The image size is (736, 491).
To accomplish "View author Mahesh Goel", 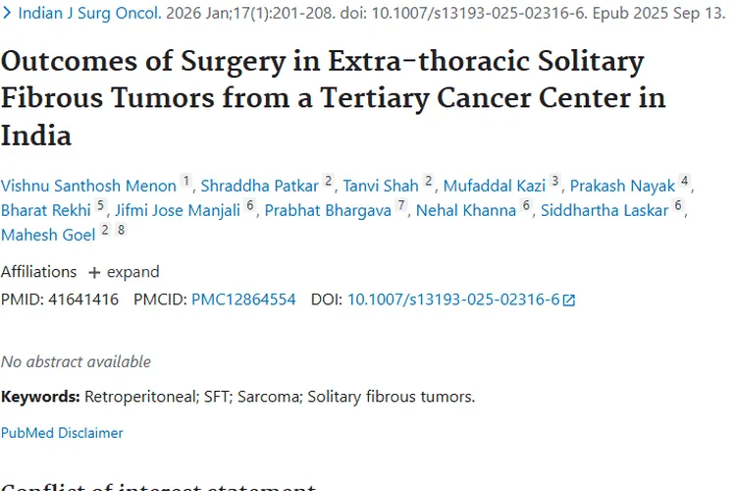I will coord(48,235).
